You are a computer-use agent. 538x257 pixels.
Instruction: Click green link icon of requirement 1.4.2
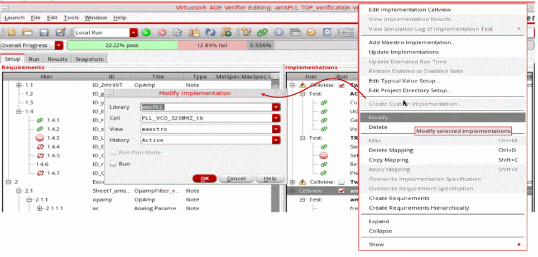[40, 129]
